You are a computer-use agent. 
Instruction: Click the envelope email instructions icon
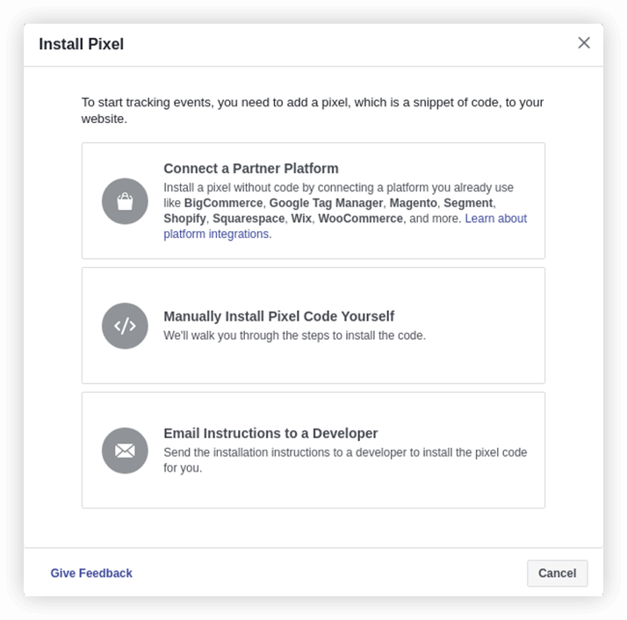click(125, 451)
